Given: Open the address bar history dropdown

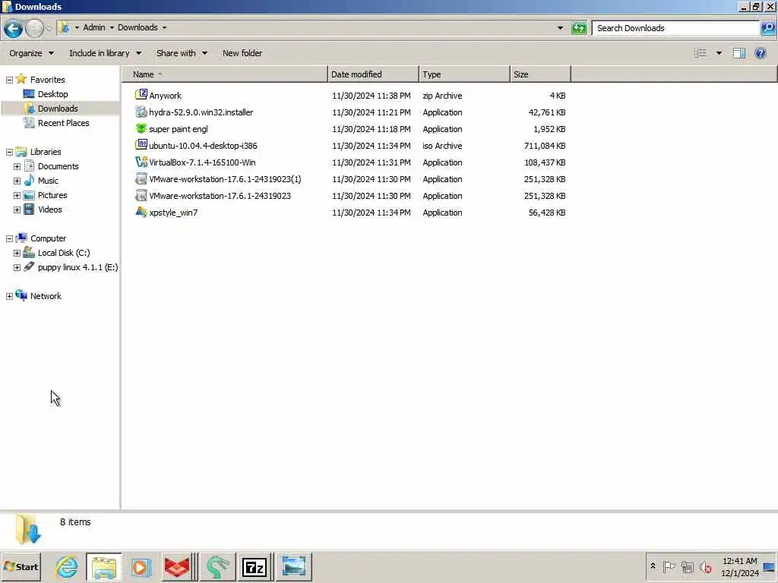Looking at the screenshot, I should [560, 28].
